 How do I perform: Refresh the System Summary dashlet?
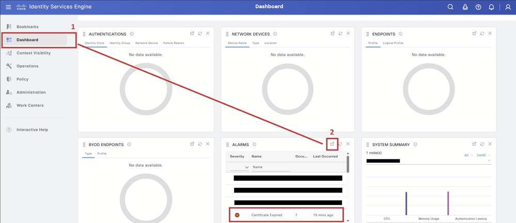coord(482,144)
